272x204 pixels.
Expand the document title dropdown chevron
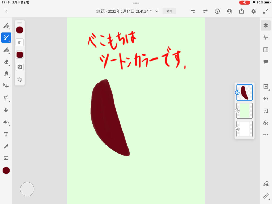coord(157,11)
